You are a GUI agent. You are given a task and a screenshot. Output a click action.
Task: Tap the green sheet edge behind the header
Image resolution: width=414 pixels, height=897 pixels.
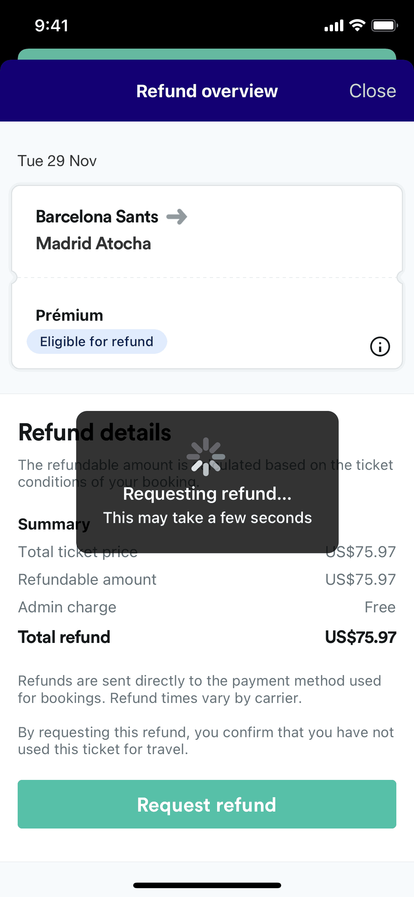pyautogui.click(x=207, y=54)
